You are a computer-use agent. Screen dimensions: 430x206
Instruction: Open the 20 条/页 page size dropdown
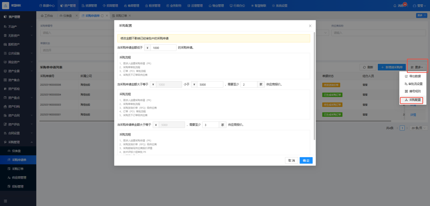pos(419,128)
